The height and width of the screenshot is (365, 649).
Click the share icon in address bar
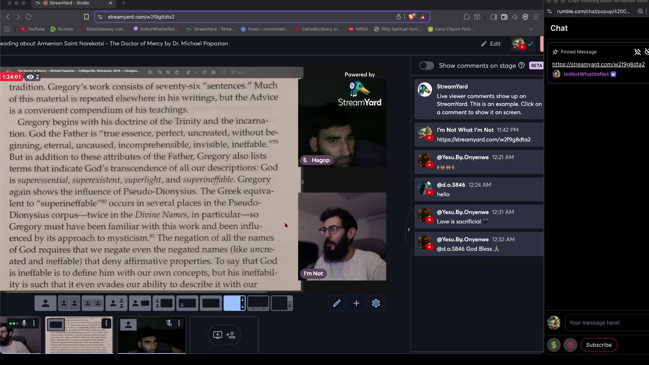pos(399,17)
